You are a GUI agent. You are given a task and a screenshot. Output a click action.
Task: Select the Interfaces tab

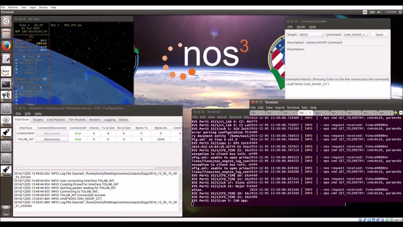[22, 119]
